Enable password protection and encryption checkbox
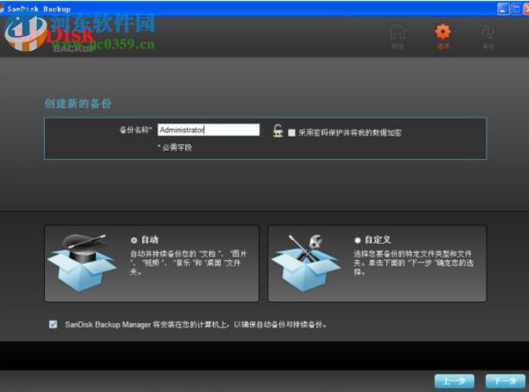529x392 pixels. point(291,133)
